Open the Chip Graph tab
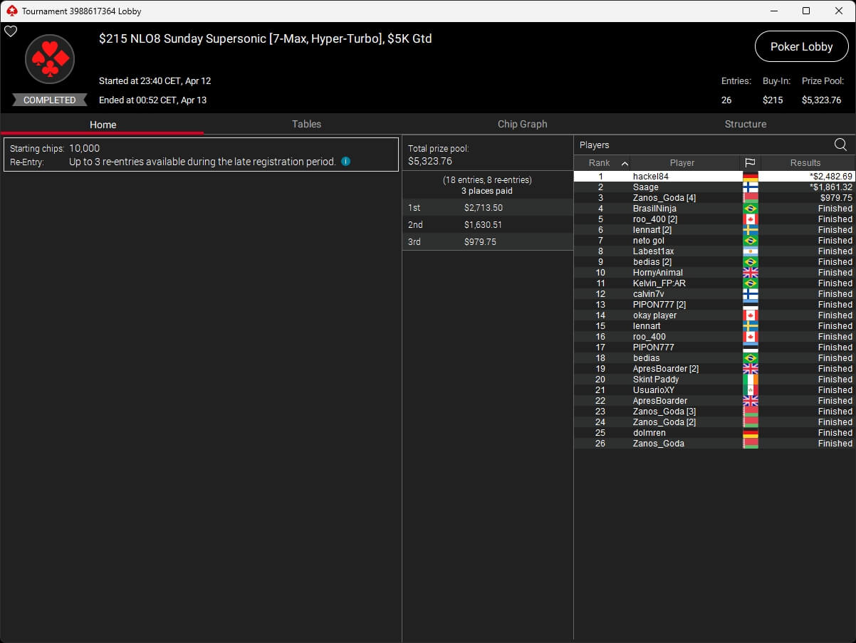The image size is (856, 643). [x=522, y=124]
